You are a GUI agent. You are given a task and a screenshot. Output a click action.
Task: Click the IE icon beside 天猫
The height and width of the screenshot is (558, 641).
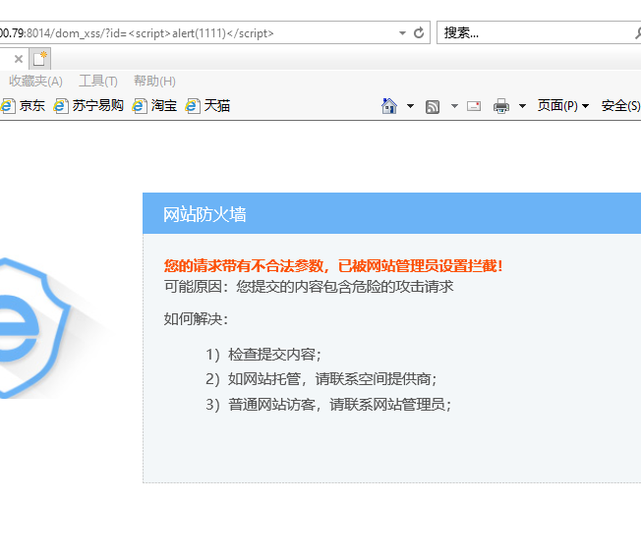pyautogui.click(x=193, y=106)
